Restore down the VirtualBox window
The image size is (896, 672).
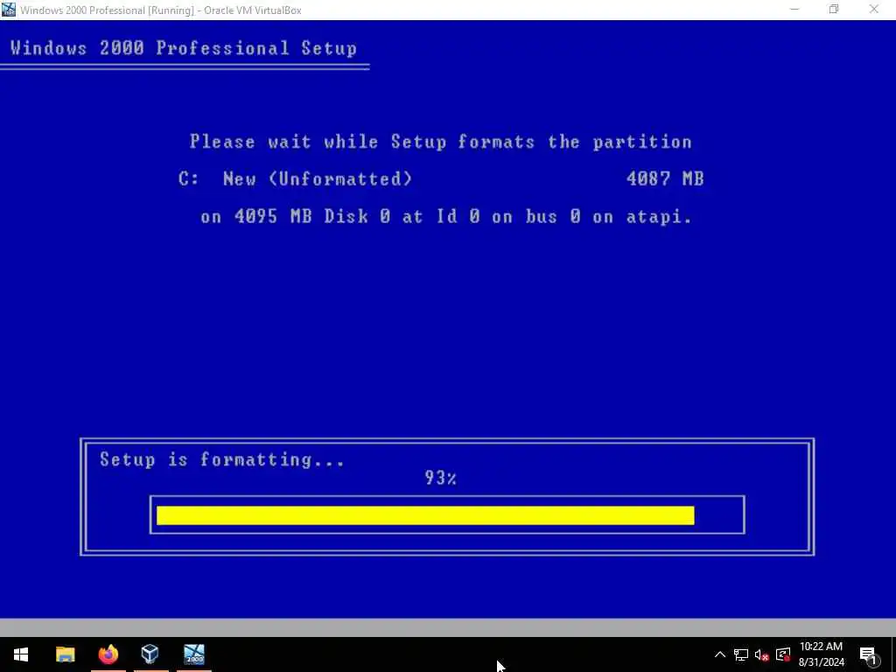point(834,10)
